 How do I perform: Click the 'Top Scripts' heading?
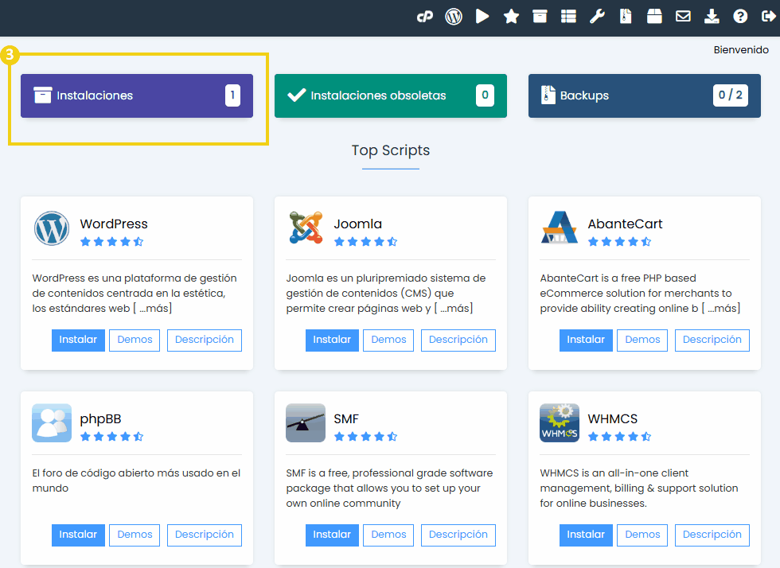coord(391,150)
